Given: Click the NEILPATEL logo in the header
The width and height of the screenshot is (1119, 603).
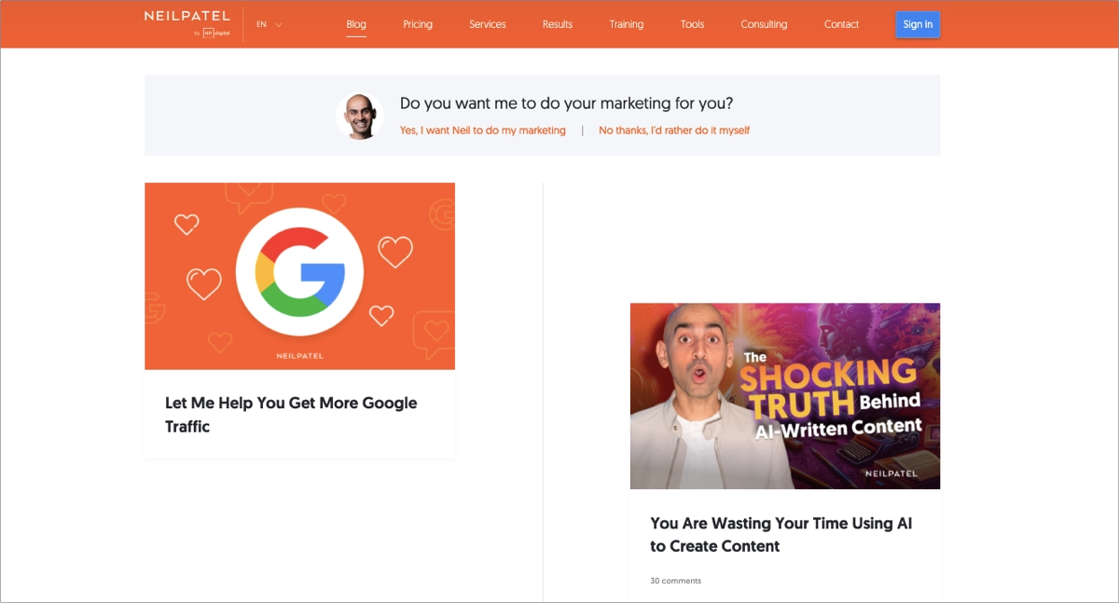Looking at the screenshot, I should [x=186, y=17].
